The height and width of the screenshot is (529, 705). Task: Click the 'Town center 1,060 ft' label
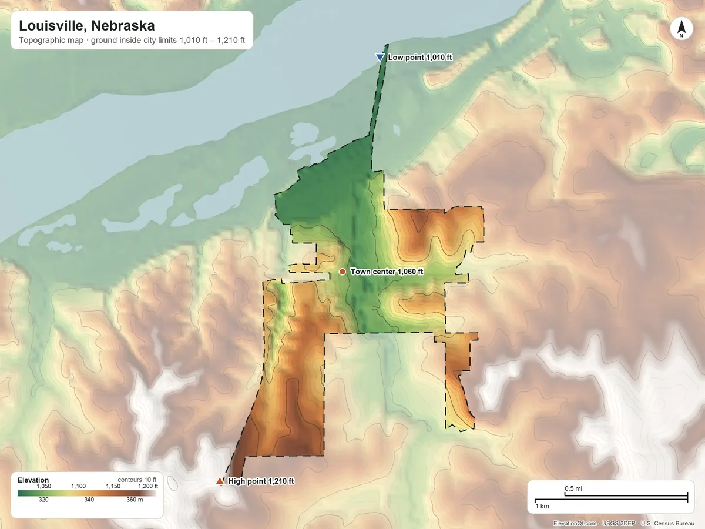[387, 272]
